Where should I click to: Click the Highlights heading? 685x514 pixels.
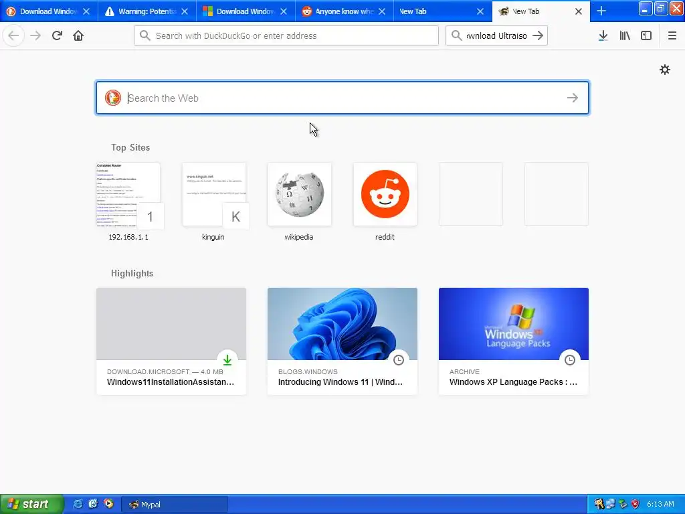tap(132, 273)
